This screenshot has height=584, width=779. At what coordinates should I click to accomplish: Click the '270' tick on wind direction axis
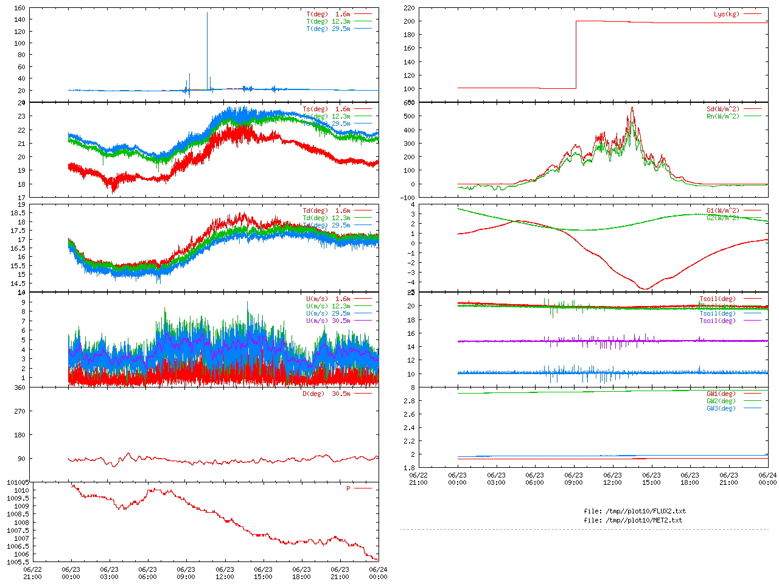19,411
